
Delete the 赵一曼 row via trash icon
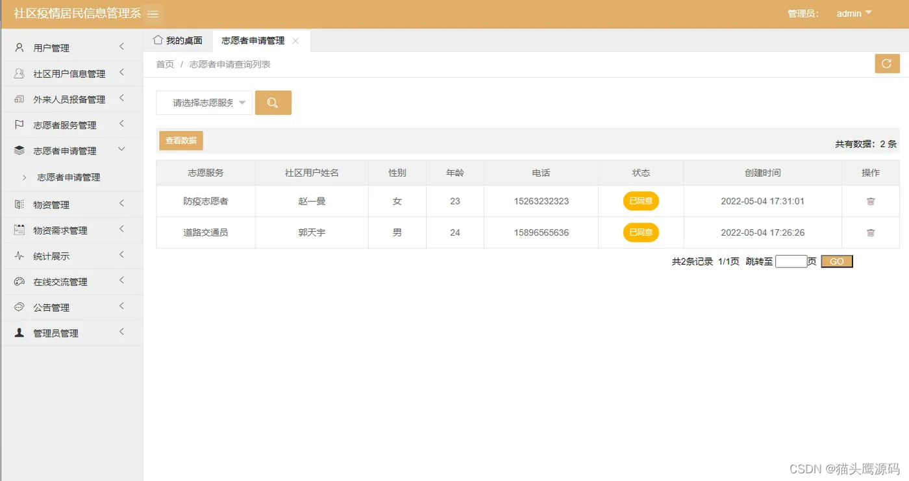click(871, 201)
